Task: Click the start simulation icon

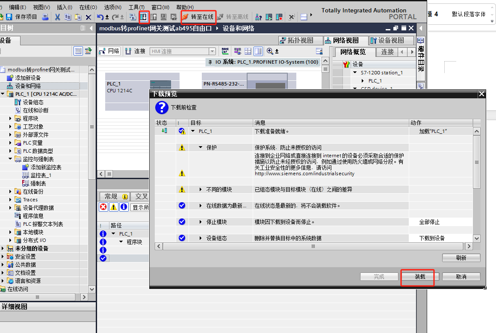Action: coord(163,17)
